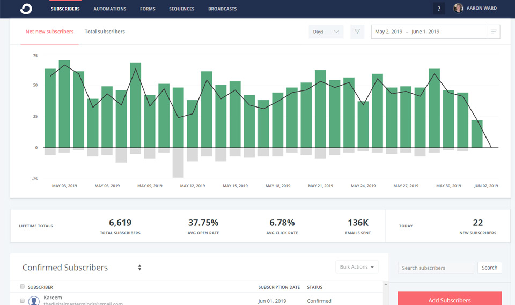Click the Search subscribers input field
The width and height of the screenshot is (515, 305).
coord(436,268)
